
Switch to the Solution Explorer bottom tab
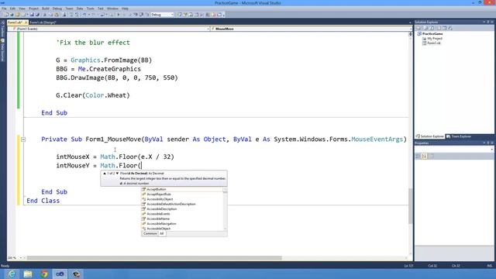click(x=430, y=136)
